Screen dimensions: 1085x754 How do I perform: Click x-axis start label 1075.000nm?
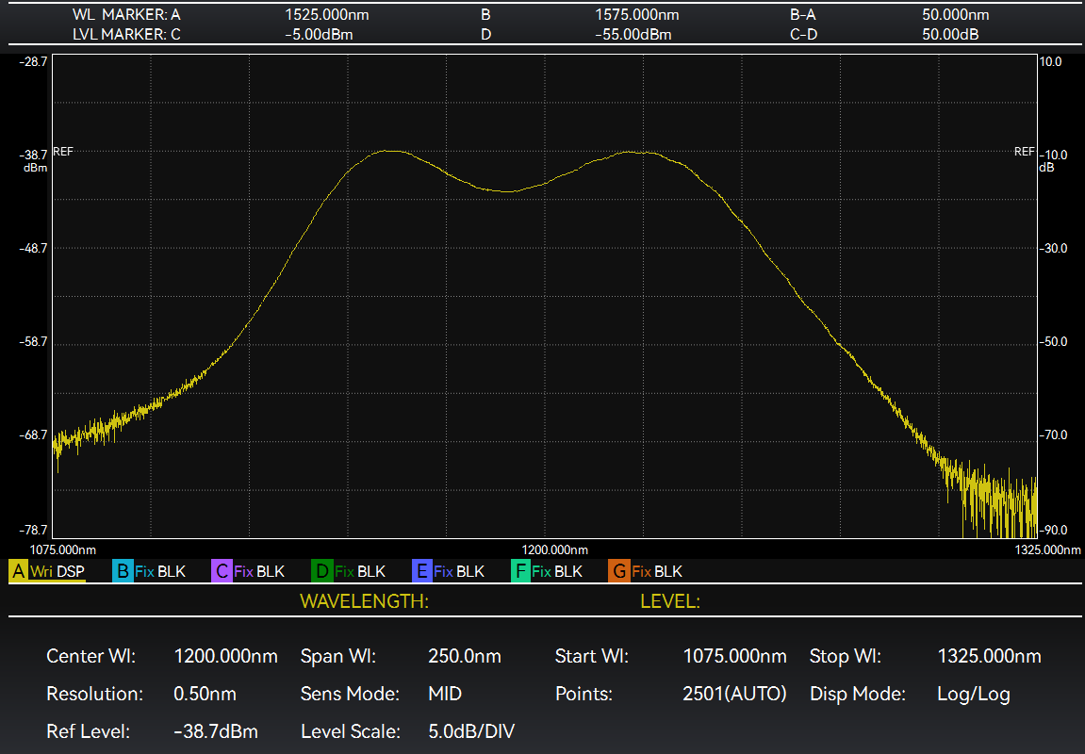tap(63, 549)
